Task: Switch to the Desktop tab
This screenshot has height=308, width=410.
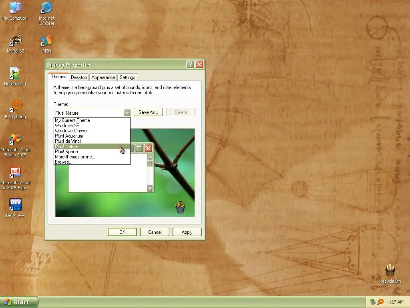Action: point(79,77)
